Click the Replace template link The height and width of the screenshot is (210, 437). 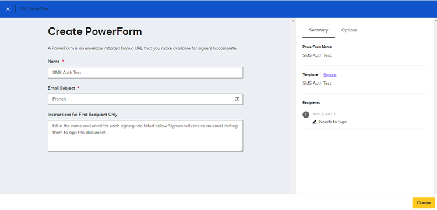[330, 75]
